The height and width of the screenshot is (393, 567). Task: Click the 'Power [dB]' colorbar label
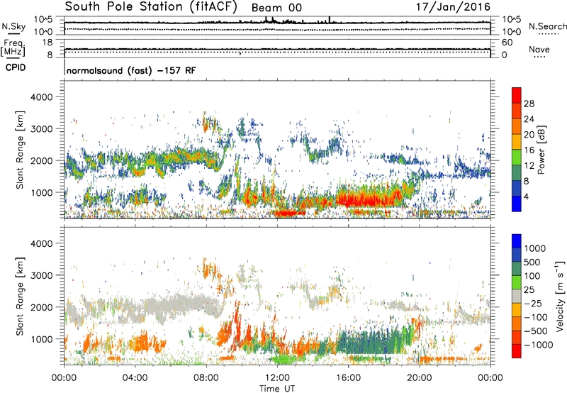(x=541, y=150)
